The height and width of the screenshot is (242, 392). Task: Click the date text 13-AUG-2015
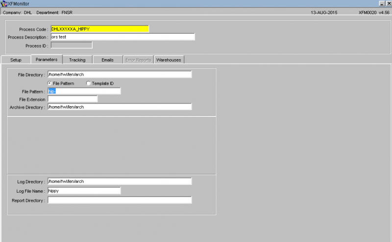[324, 13]
